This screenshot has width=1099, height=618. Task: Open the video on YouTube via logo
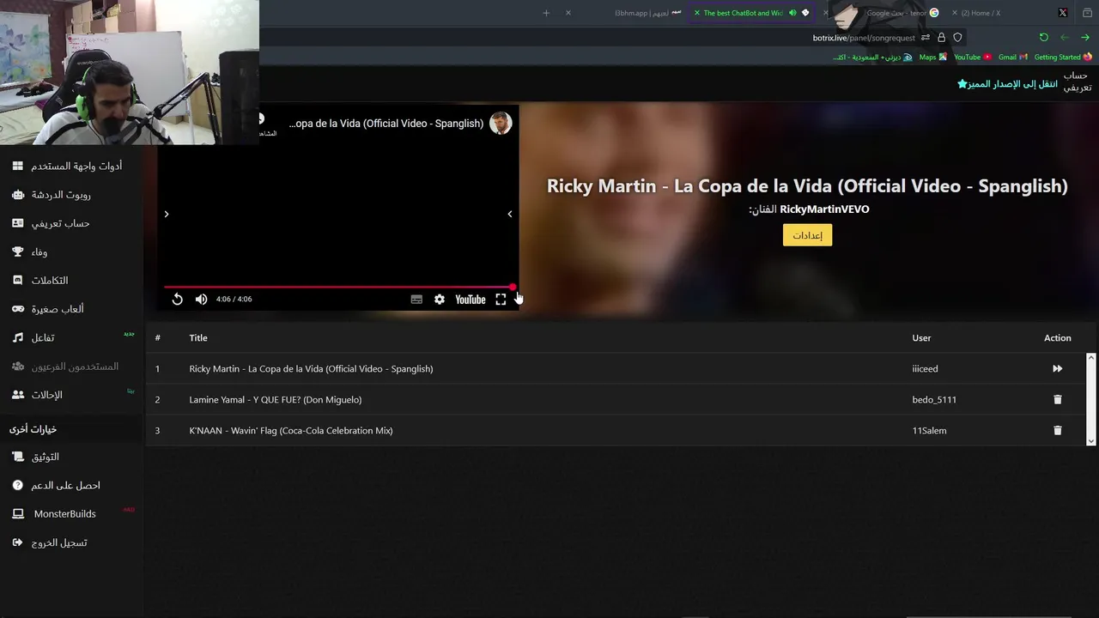(471, 300)
